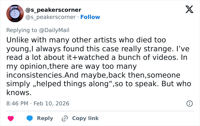
Task: Open the Twitter info circle icon
Action: tap(189, 103)
